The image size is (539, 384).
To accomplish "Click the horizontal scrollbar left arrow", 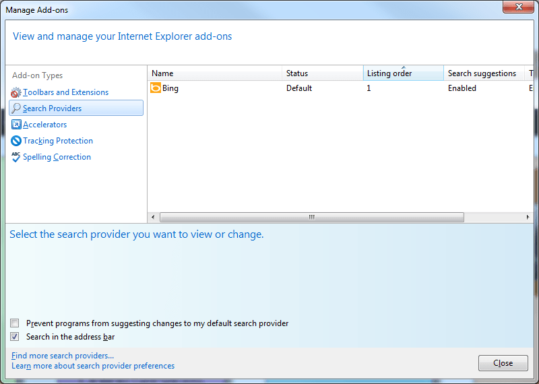I will pos(153,218).
